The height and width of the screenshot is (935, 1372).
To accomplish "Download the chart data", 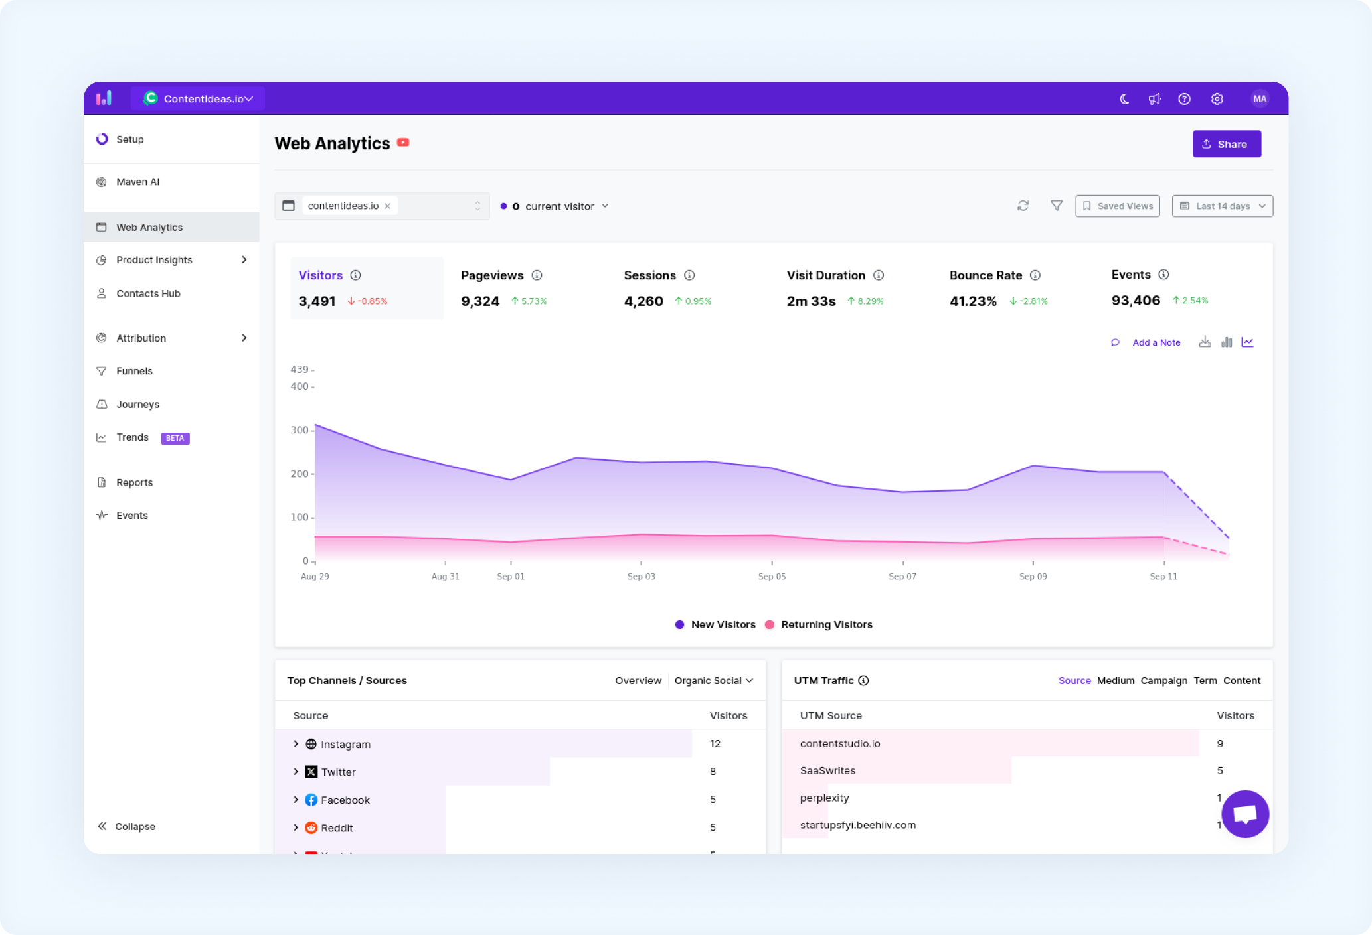I will 1205,342.
